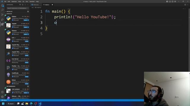Install the IntelliCode extension

[x=27, y=77]
